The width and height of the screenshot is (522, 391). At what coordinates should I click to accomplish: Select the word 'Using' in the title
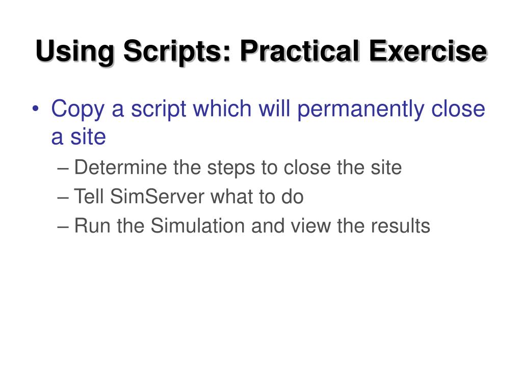74,51
